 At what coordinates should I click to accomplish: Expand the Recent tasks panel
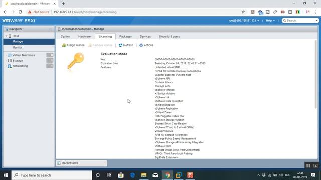coord(81,163)
